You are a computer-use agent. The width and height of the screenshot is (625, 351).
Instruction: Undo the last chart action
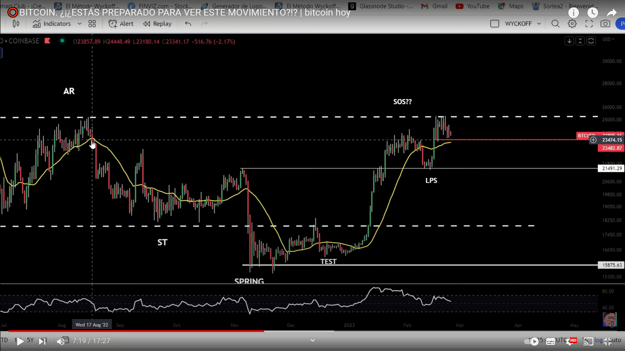click(x=188, y=24)
